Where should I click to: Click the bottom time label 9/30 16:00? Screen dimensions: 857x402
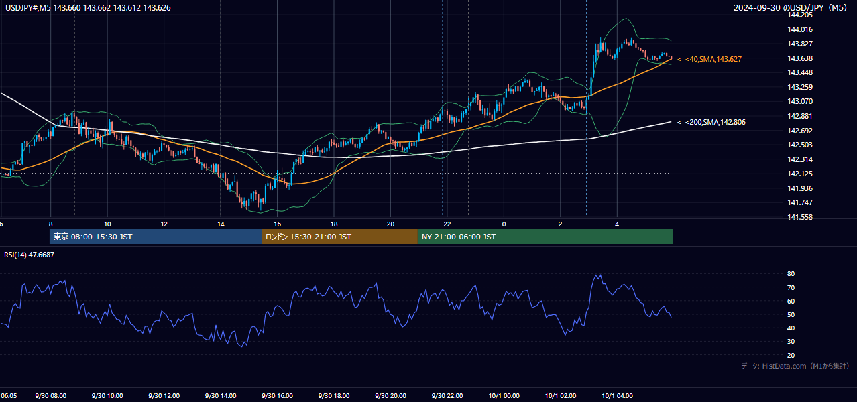pos(277,396)
